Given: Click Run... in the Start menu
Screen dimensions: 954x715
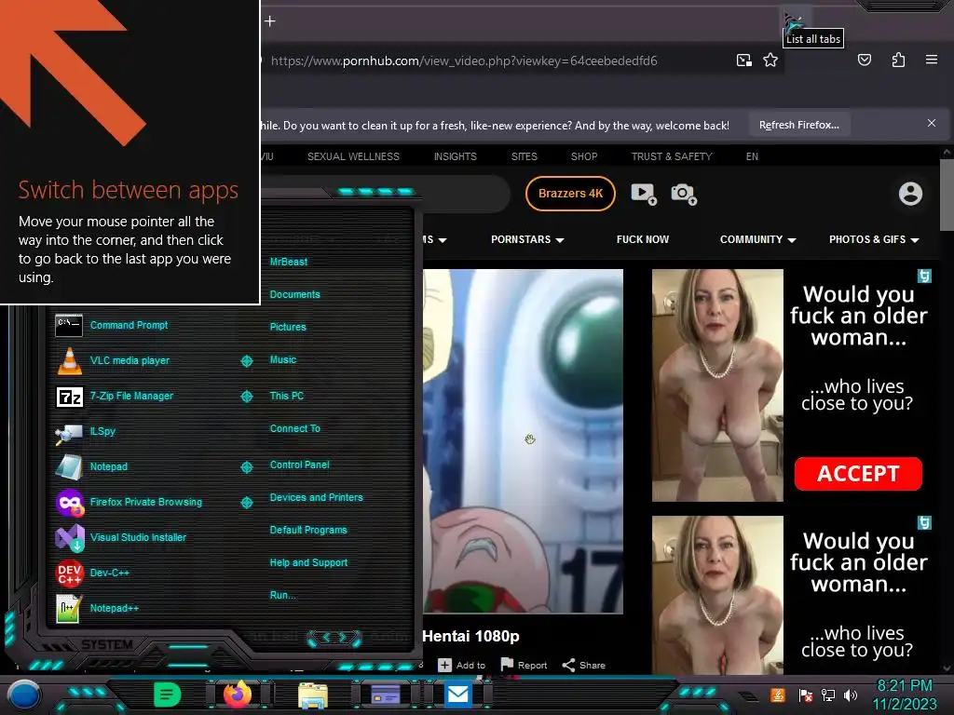Looking at the screenshot, I should click(282, 595).
